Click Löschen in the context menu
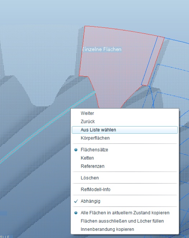The height and width of the screenshot is (238, 189). 125,178
